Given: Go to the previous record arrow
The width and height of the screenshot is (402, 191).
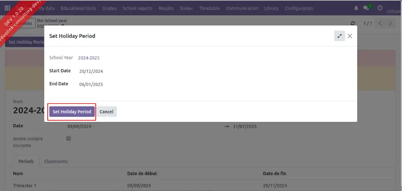Looking at the screenshot, I should point(380,23).
